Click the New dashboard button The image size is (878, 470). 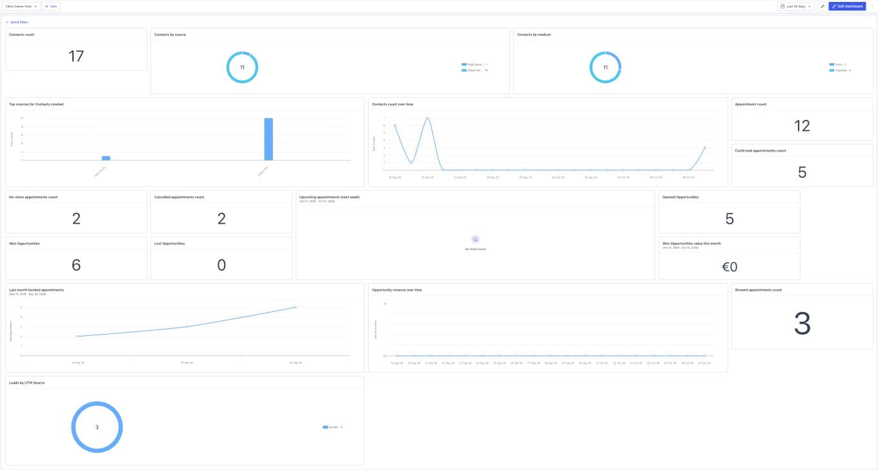click(x=51, y=6)
